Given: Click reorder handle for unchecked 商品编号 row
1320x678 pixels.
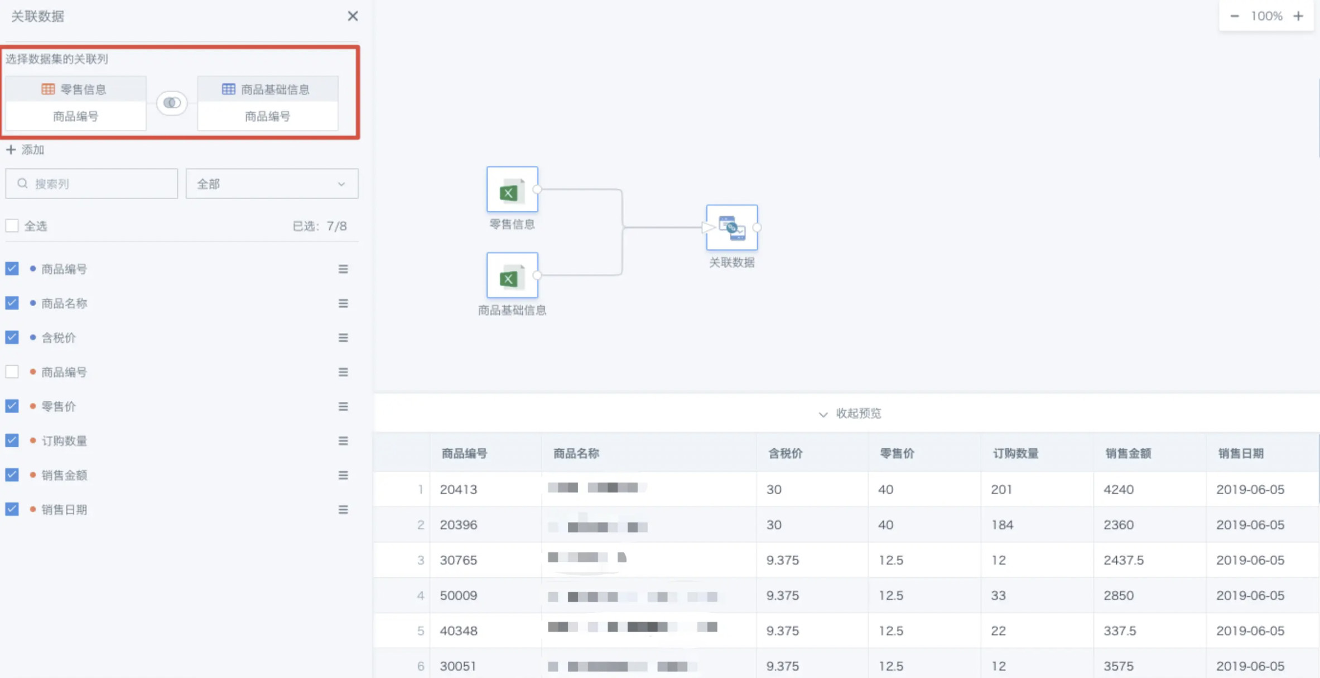Looking at the screenshot, I should [x=343, y=372].
